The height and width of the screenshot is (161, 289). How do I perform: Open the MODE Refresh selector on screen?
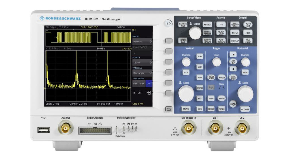tap(142, 42)
